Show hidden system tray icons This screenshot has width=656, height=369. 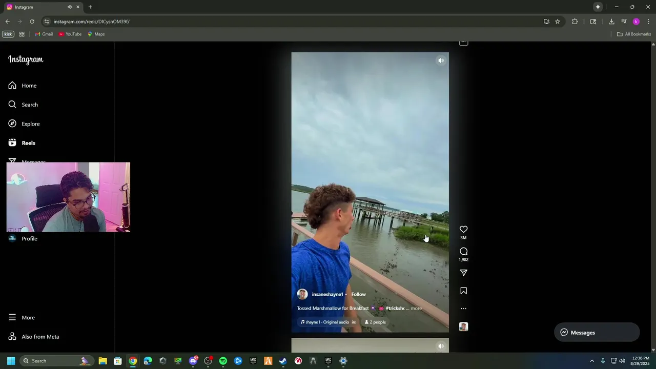point(592,361)
